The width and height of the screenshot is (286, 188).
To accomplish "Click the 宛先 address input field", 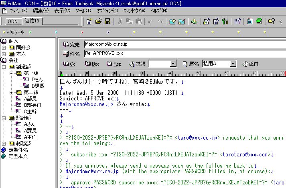I will point(185,44).
